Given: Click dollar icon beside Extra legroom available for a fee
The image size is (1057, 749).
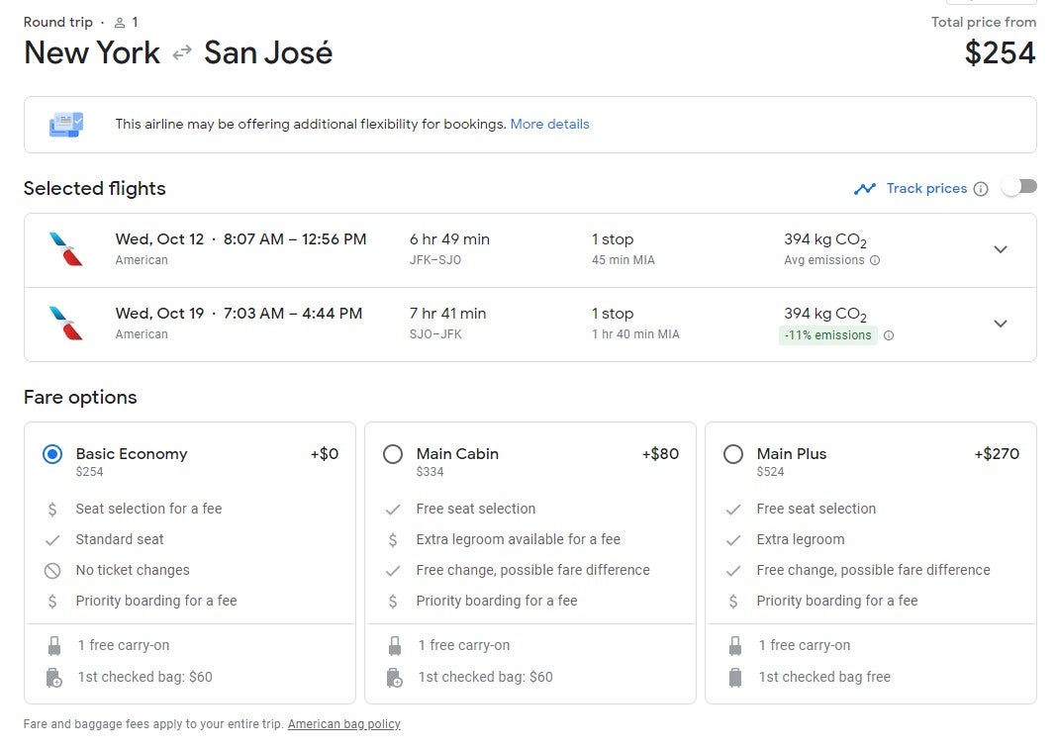Looking at the screenshot, I should [393, 540].
